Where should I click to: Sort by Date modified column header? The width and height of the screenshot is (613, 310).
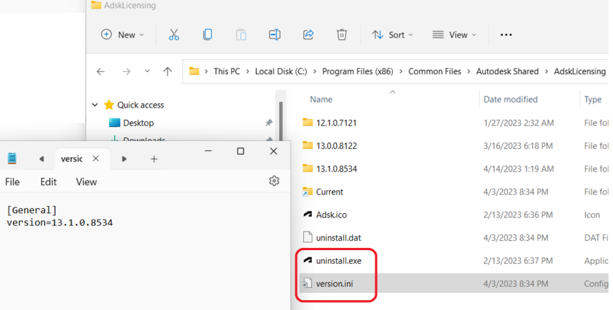510,100
